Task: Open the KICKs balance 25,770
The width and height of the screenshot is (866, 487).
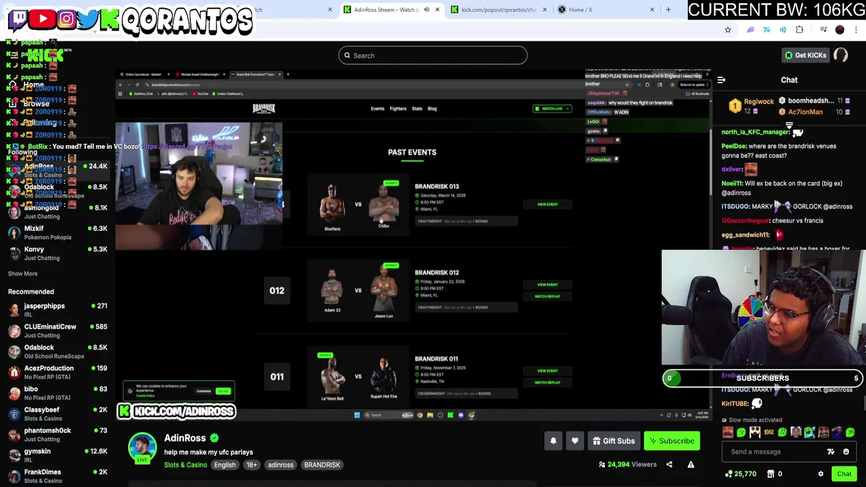Action: 739,474
